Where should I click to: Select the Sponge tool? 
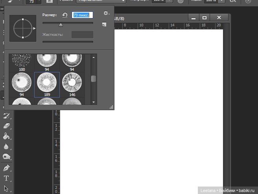[7, 157]
